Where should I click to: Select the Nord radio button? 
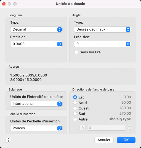point(75,103)
